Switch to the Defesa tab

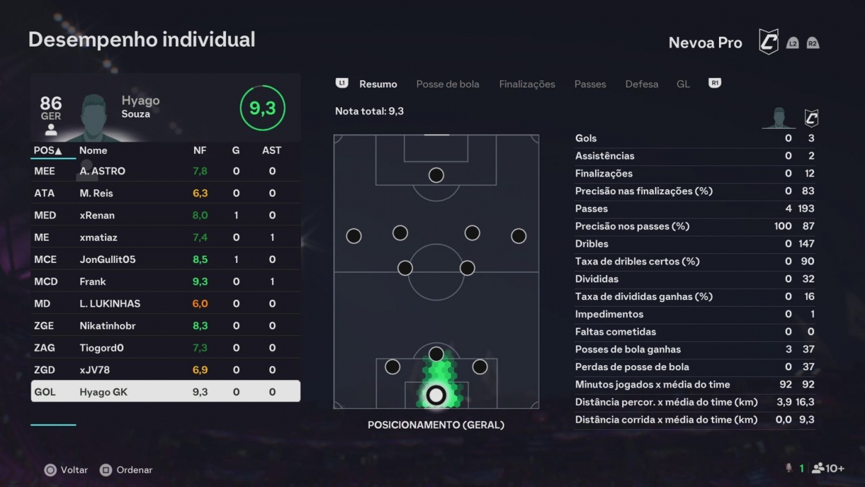click(642, 83)
